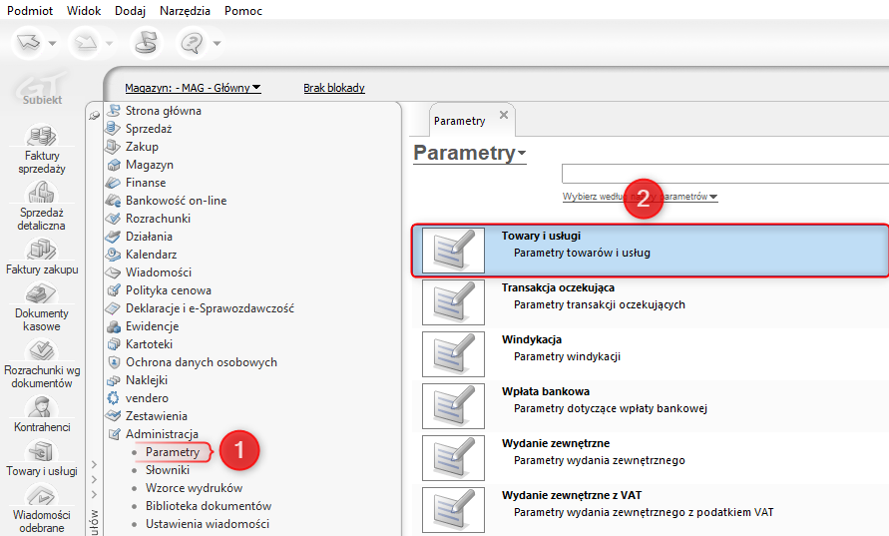Select Słowniki under Administracja
This screenshot has height=536, width=889.
tap(168, 470)
